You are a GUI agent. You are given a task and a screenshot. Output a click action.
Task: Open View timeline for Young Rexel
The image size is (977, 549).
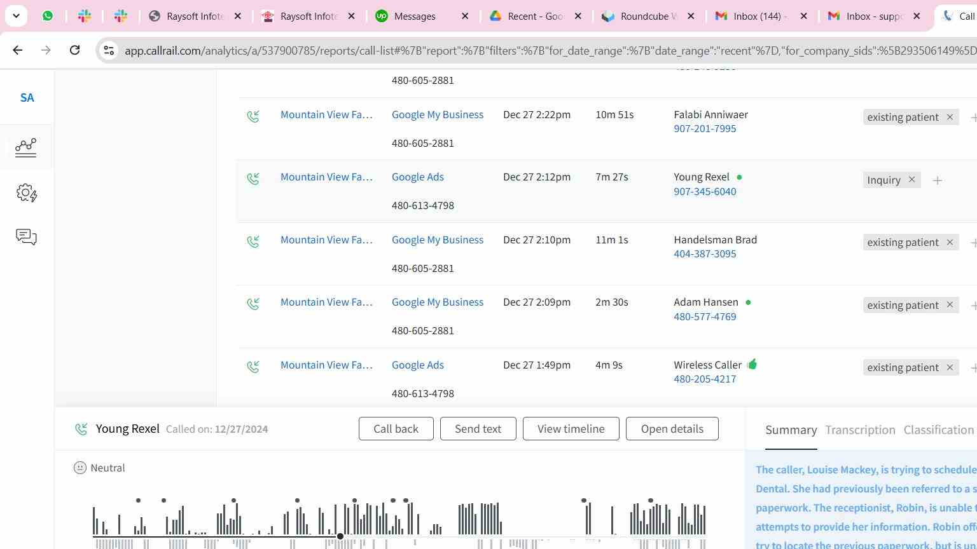(x=571, y=429)
